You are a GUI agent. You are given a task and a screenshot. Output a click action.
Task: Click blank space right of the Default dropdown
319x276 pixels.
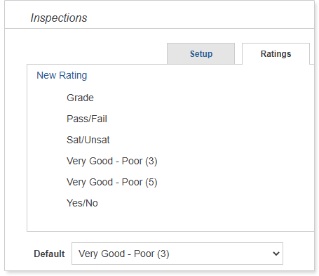click(x=299, y=254)
